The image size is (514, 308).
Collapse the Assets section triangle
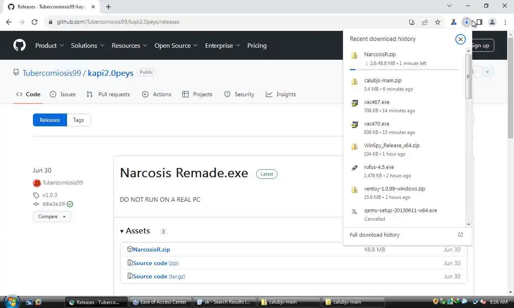point(122,231)
